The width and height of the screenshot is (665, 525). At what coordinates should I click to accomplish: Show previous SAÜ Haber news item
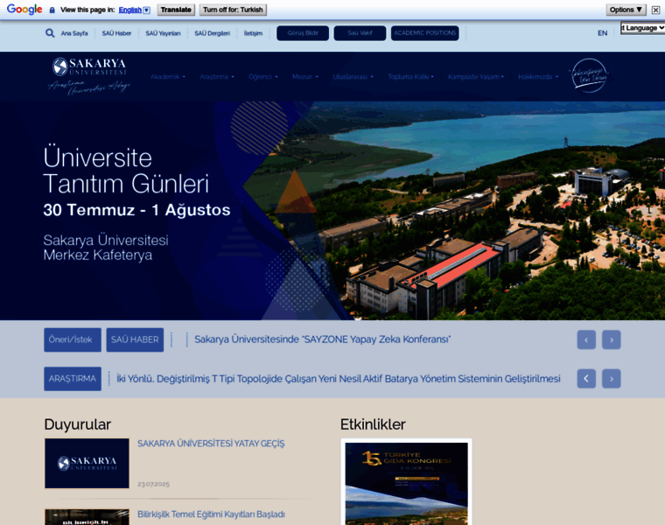click(586, 339)
